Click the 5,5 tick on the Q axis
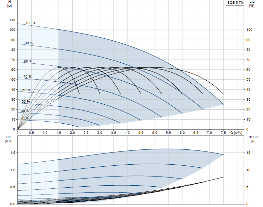Viewport: 263px width, 207px height. [169, 133]
